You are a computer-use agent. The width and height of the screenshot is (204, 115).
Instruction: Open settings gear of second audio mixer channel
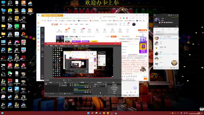(90, 92)
